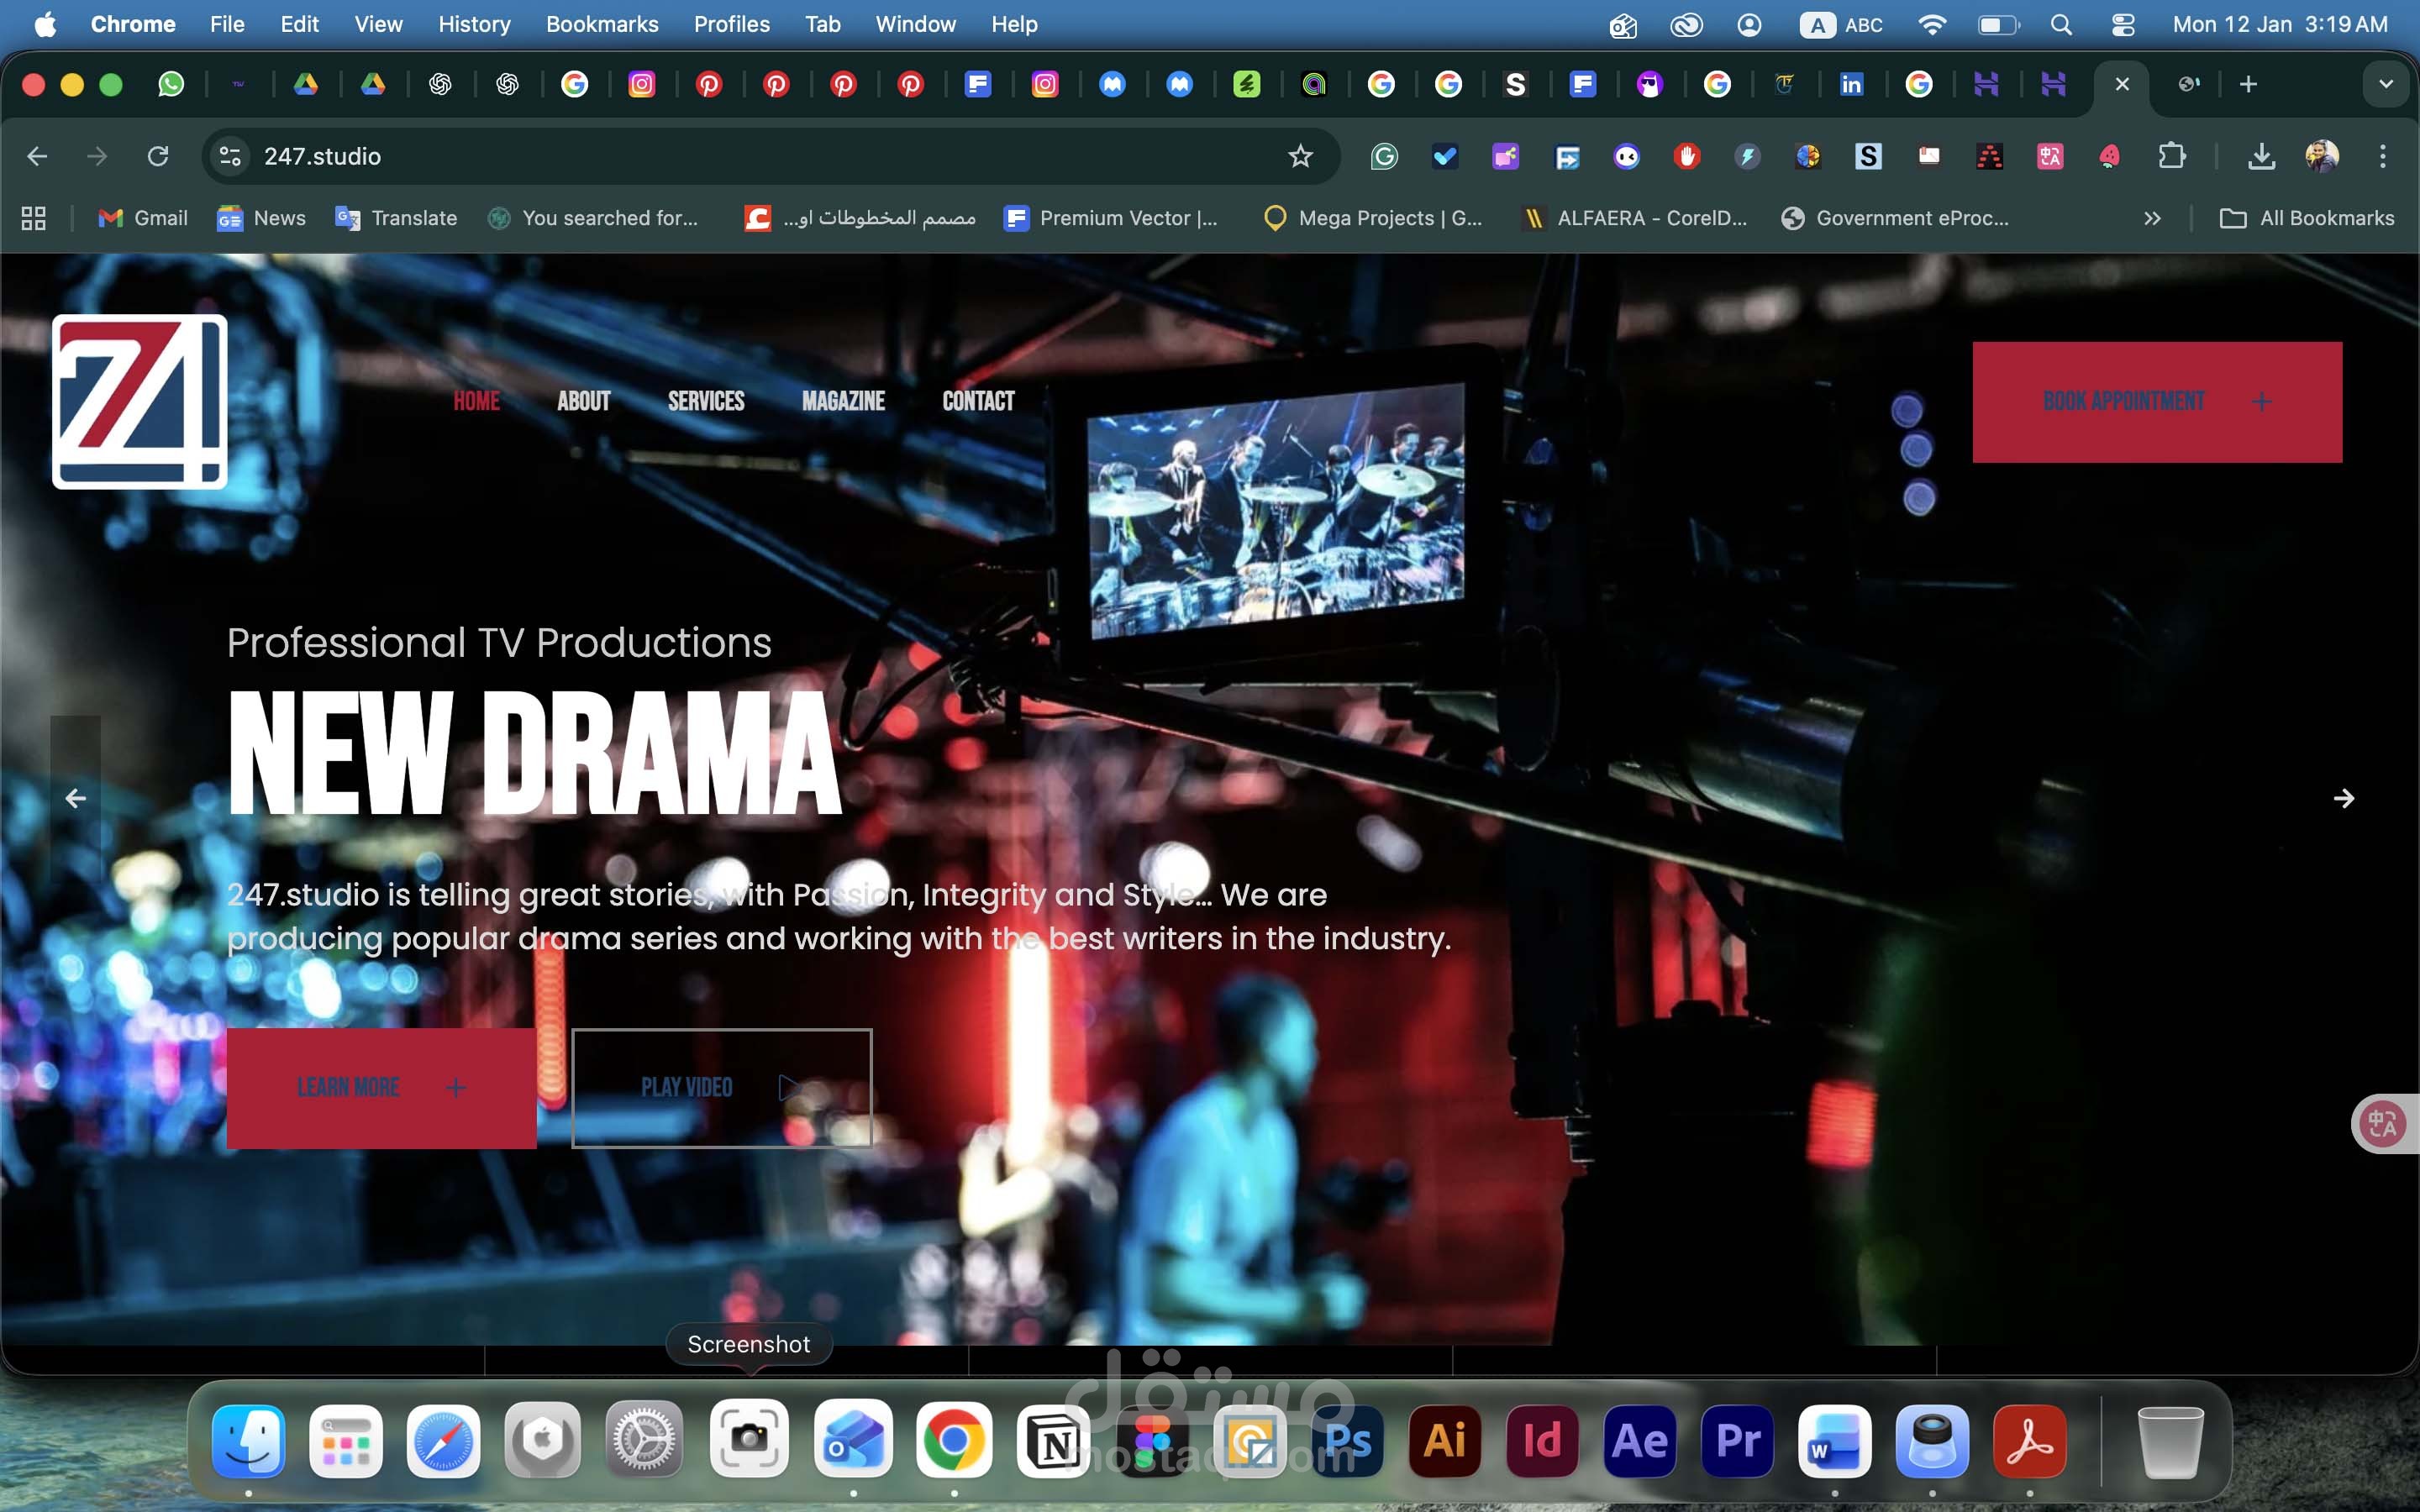Open the Chrome three-dot menu

(2382, 156)
